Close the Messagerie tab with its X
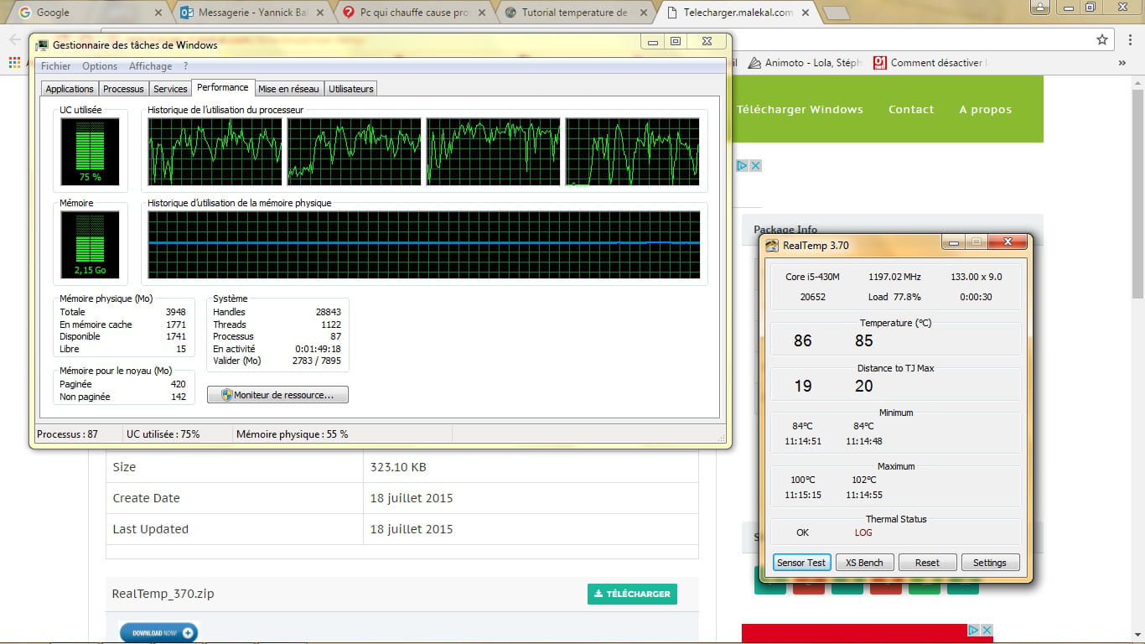 [321, 13]
